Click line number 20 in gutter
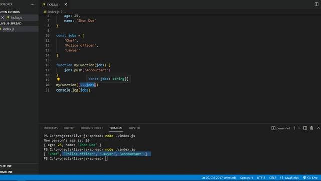This screenshot has height=181, width=321. (47, 85)
